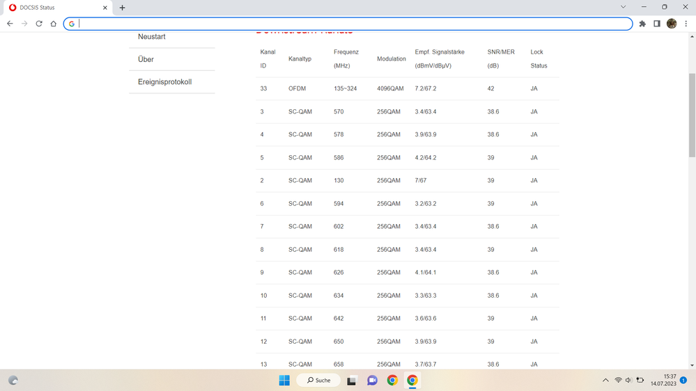This screenshot has height=391, width=696.
Task: Close the DOCSIS Status tab
Action: click(105, 8)
